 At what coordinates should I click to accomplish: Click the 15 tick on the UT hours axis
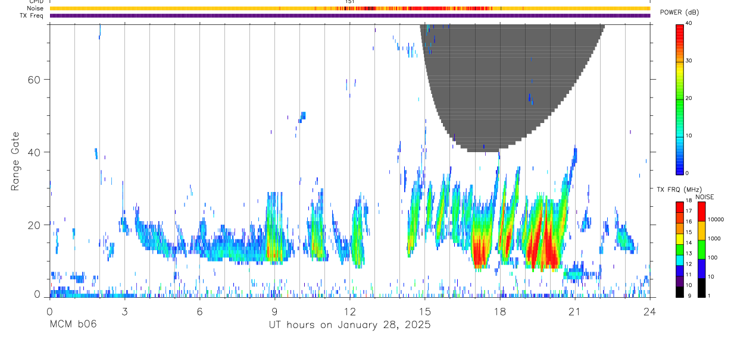(x=424, y=311)
